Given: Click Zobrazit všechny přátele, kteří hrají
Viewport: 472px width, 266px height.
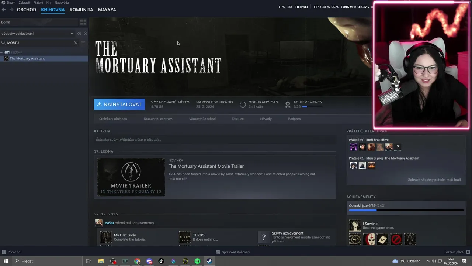Looking at the screenshot, I should coord(434,180).
